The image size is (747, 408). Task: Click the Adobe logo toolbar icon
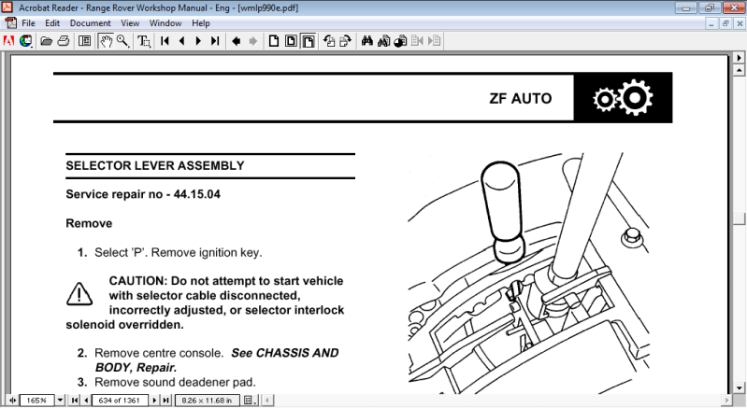[8, 41]
